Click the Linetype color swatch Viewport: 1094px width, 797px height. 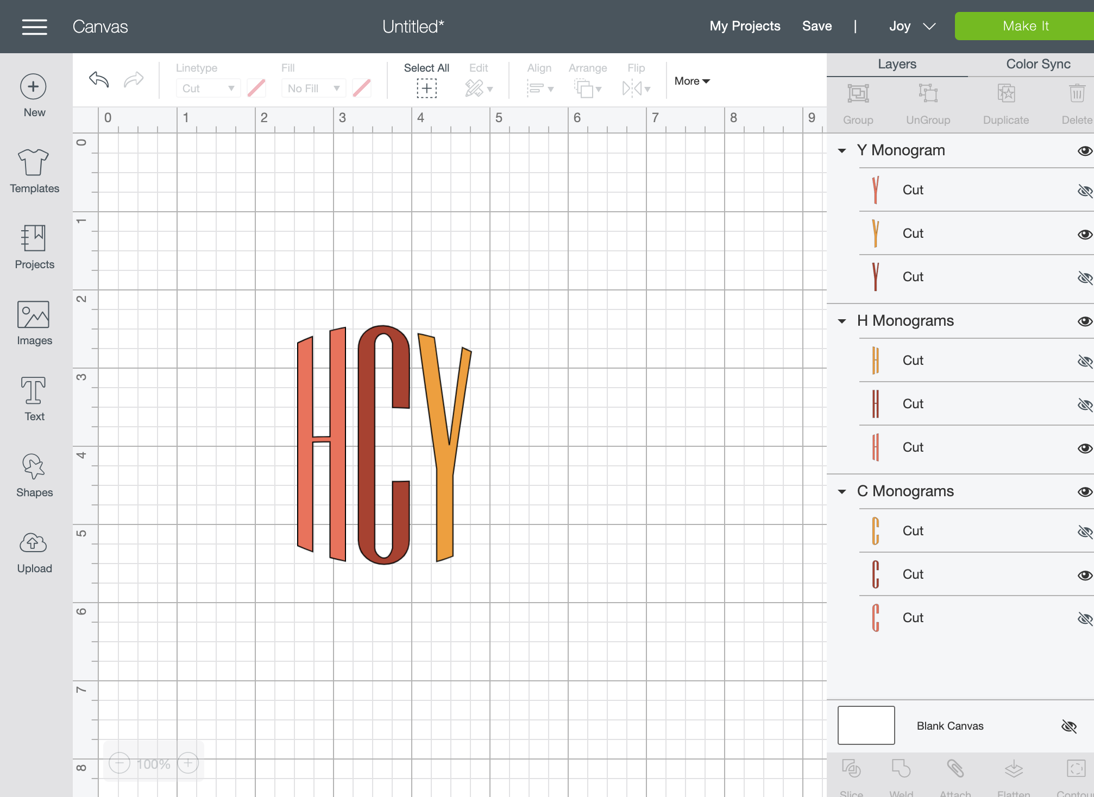tap(256, 88)
